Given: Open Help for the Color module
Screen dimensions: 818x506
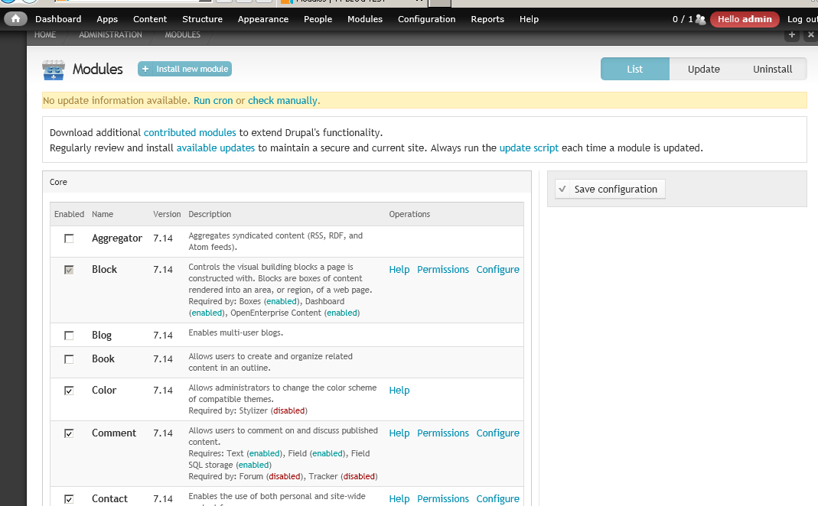Looking at the screenshot, I should (x=399, y=391).
